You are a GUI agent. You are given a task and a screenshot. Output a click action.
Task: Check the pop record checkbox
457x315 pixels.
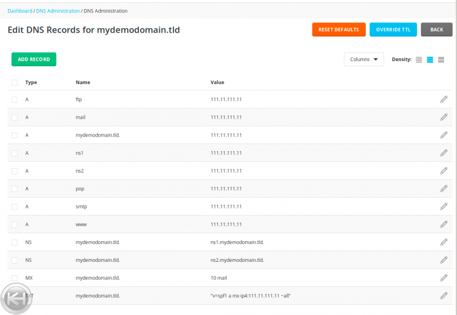[15, 189]
